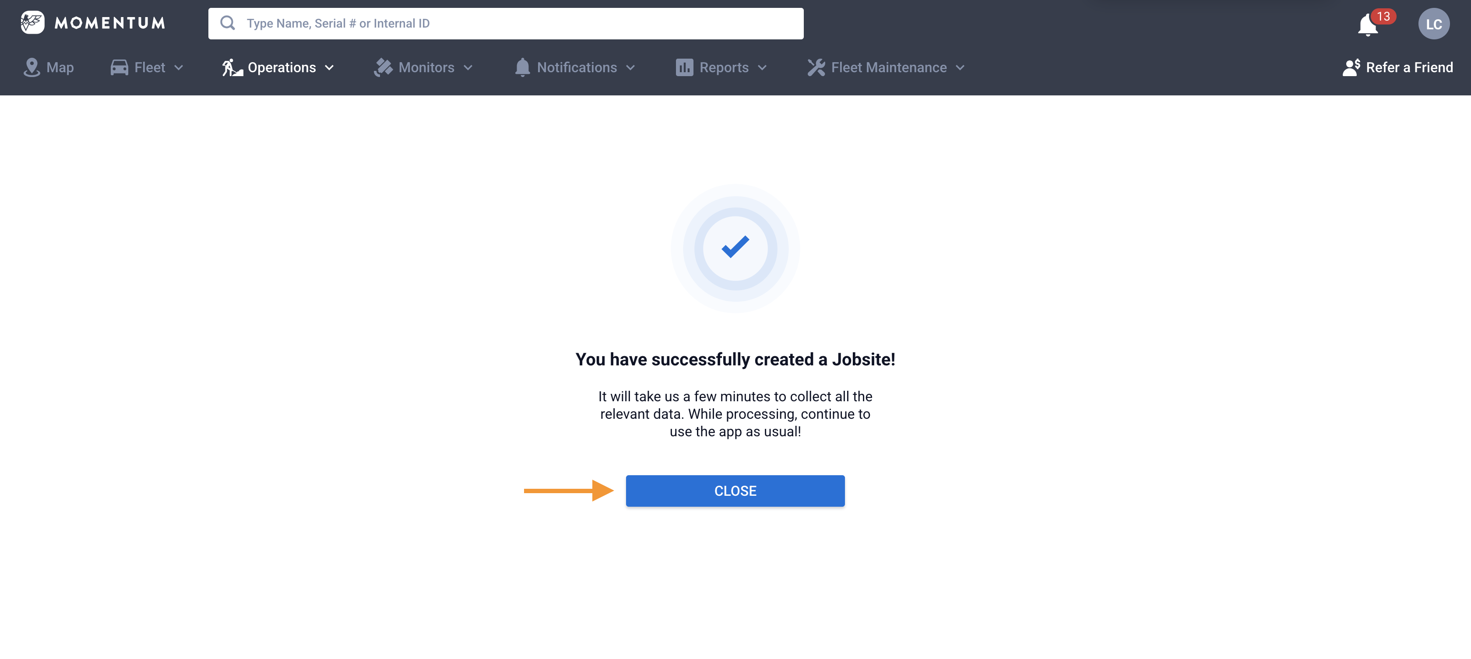Image resolution: width=1471 pixels, height=659 pixels.
Task: Click the Monitors icon
Action: tap(383, 67)
